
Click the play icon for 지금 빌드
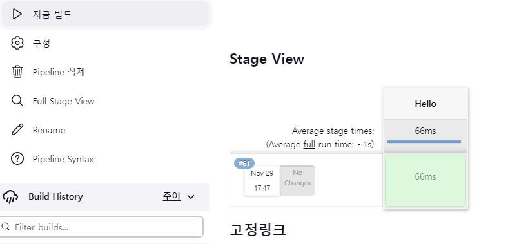[x=17, y=14]
